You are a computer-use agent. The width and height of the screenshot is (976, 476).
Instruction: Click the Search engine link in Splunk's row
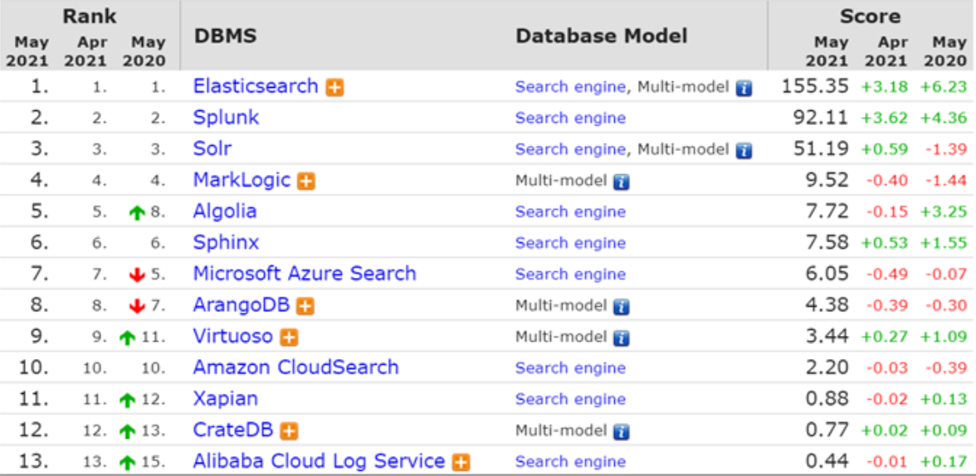pos(570,118)
